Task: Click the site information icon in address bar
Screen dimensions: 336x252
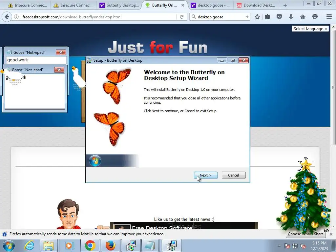Action: tap(16, 17)
